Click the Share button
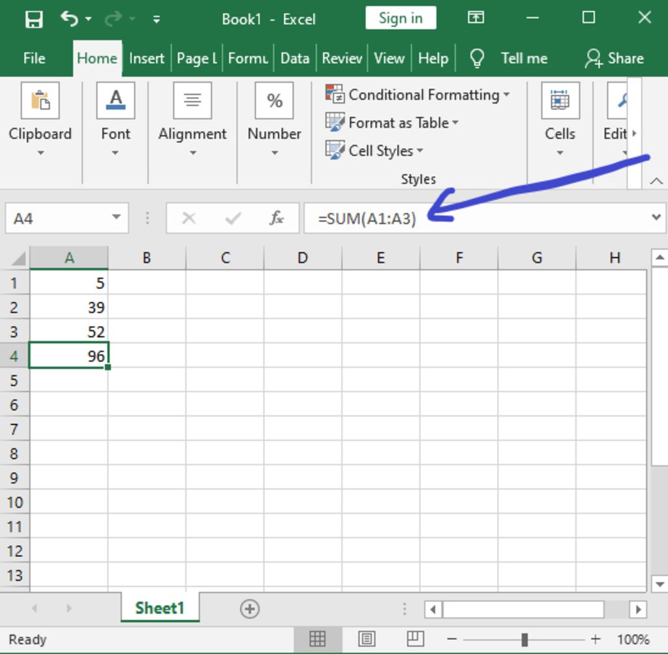Viewport: 668px width, 654px height. (615, 58)
